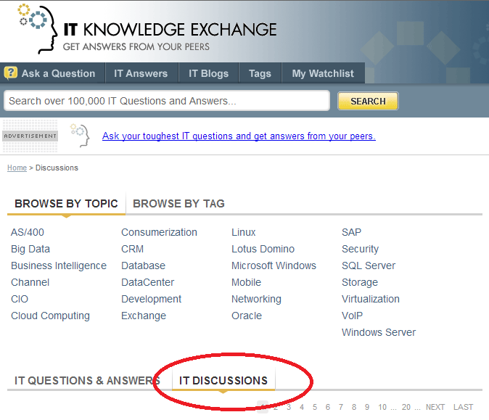Open the Channel topic
Screen dimensions: 489x420
[x=30, y=282]
